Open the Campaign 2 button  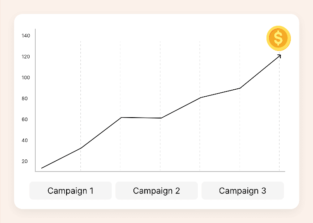point(156,191)
